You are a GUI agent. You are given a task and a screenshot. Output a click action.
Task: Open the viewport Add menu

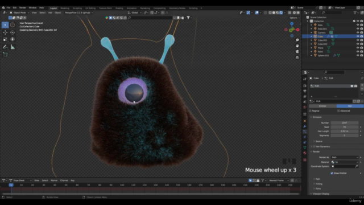(x=50, y=13)
